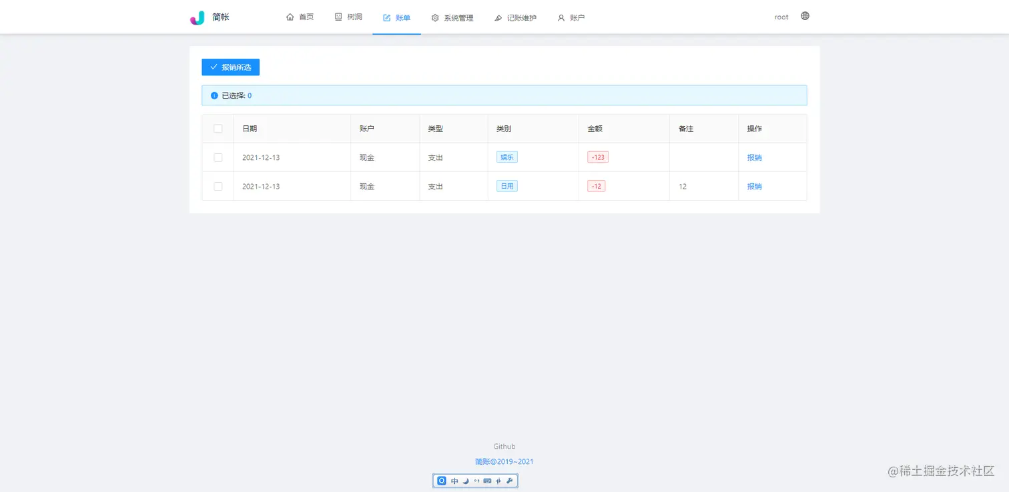Click 报销 link in the 娱乐 row
The width and height of the screenshot is (1009, 492).
(755, 157)
